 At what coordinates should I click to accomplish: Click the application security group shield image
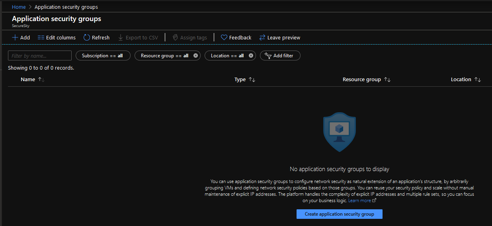click(339, 132)
